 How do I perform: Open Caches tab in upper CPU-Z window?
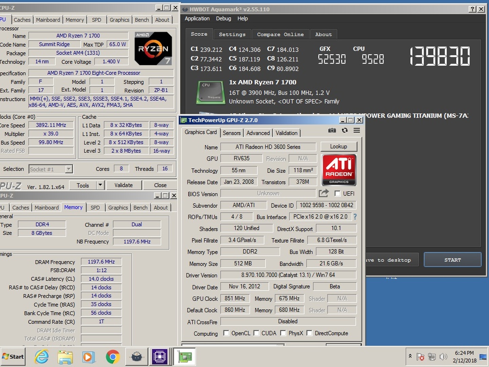(22, 20)
